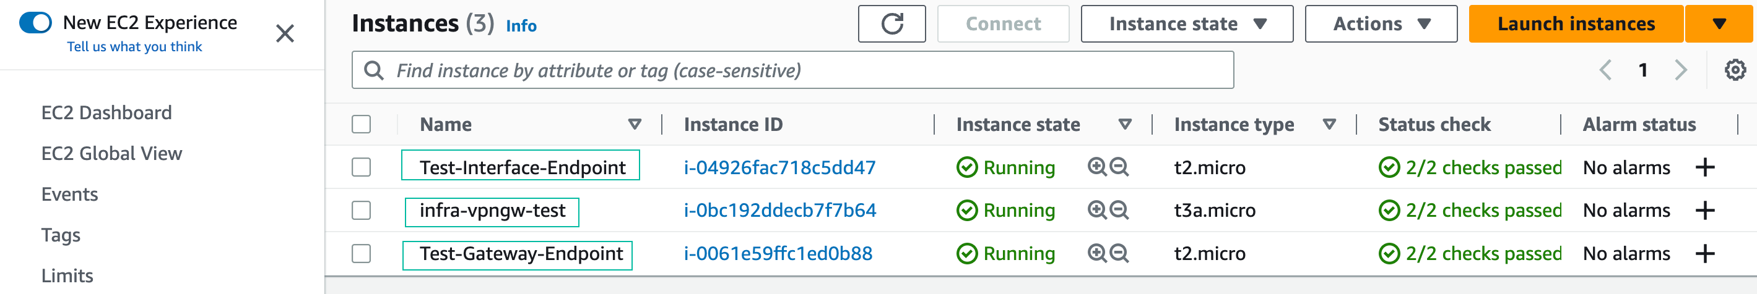Image resolution: width=1757 pixels, height=294 pixels.
Task: Close the New EC2 Experience banner
Action: [284, 33]
